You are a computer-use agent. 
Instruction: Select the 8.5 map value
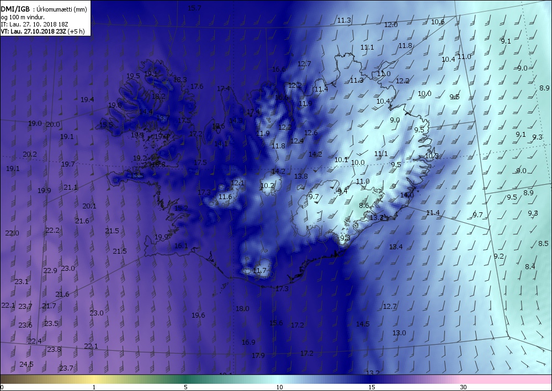pyautogui.click(x=543, y=243)
